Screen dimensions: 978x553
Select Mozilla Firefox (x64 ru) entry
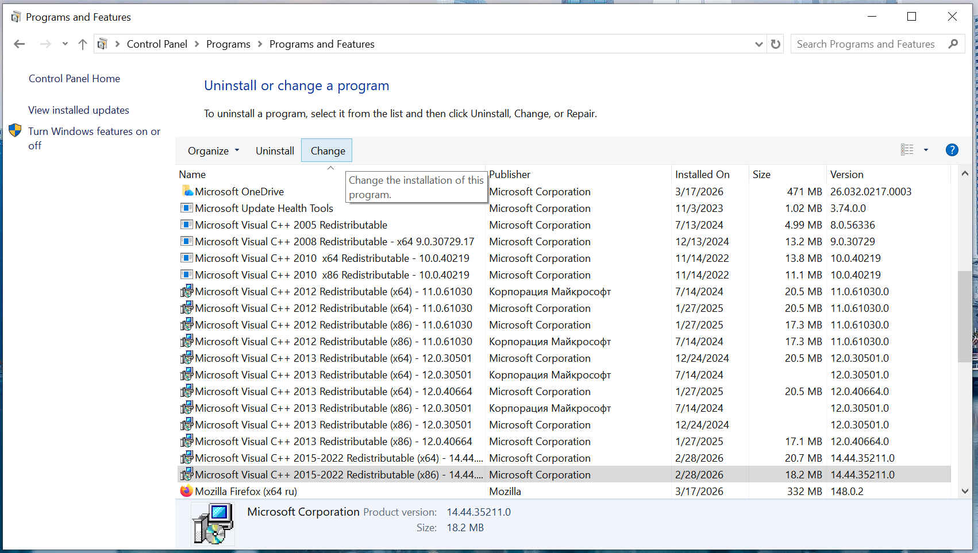(563, 492)
